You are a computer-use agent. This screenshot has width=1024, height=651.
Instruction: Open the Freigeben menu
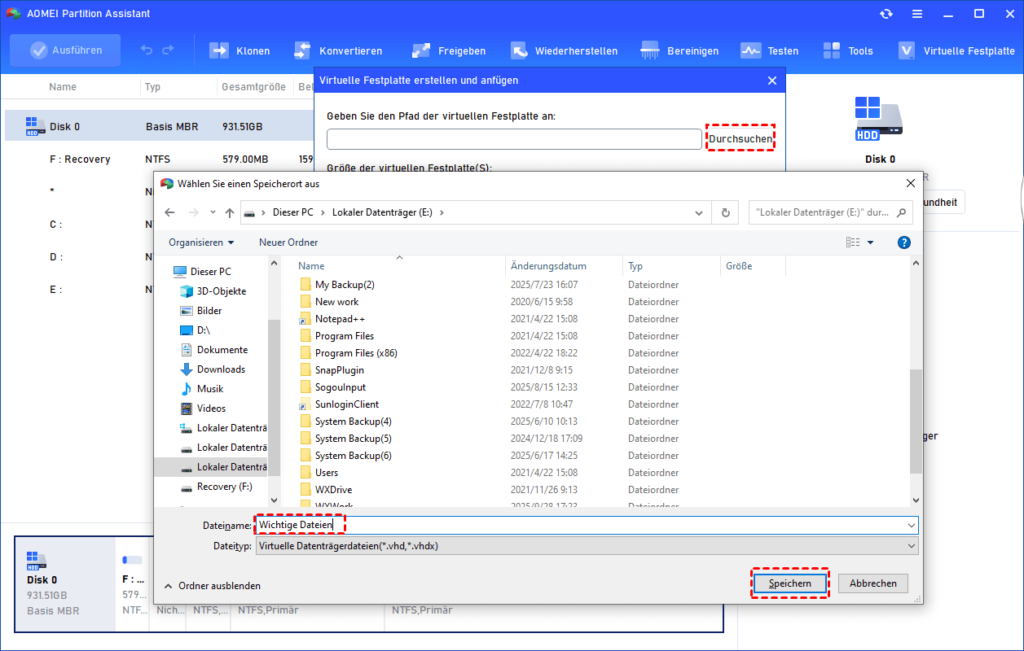(x=449, y=50)
